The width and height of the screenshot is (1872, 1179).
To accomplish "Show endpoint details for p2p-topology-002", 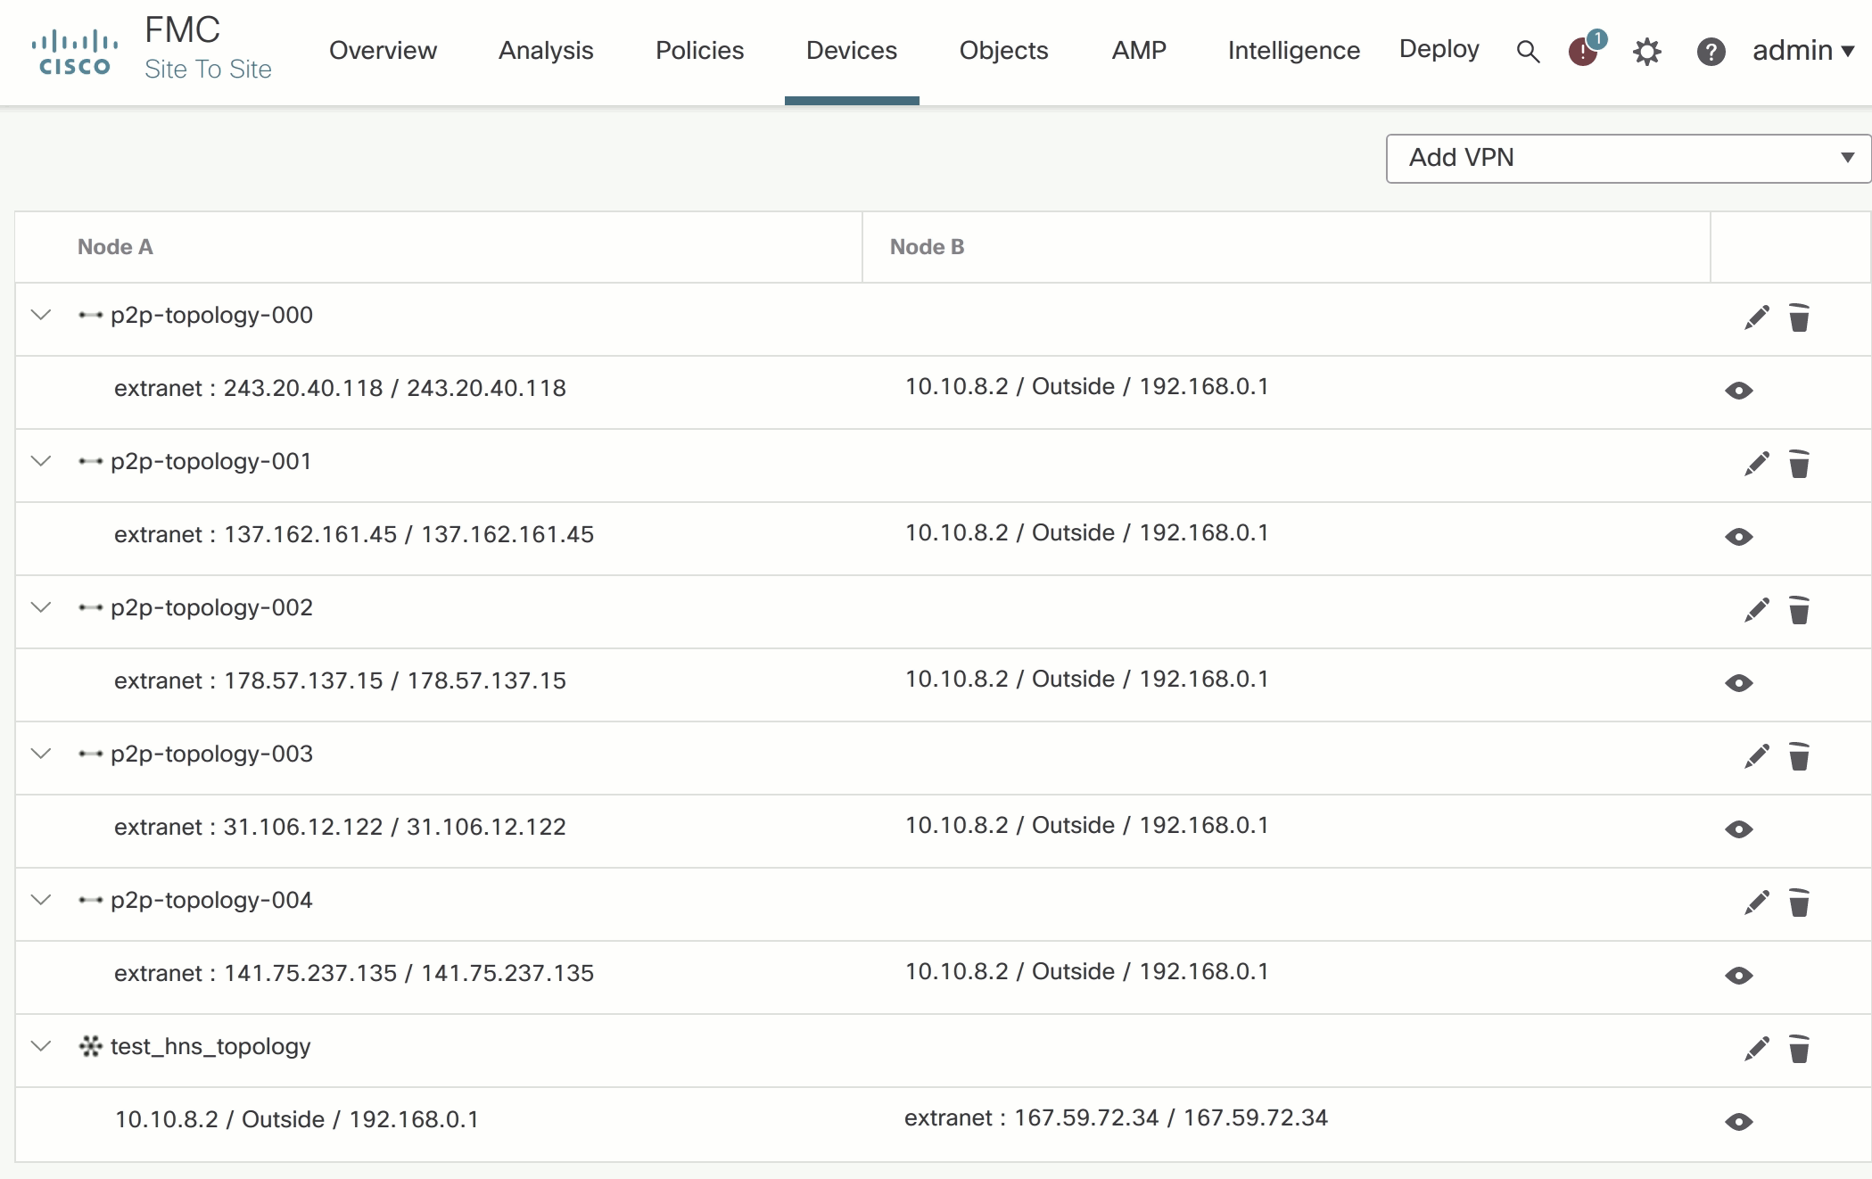I will 1740,683.
